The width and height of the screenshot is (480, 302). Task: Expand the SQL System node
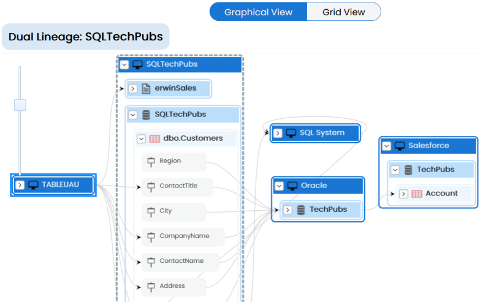tap(278, 133)
